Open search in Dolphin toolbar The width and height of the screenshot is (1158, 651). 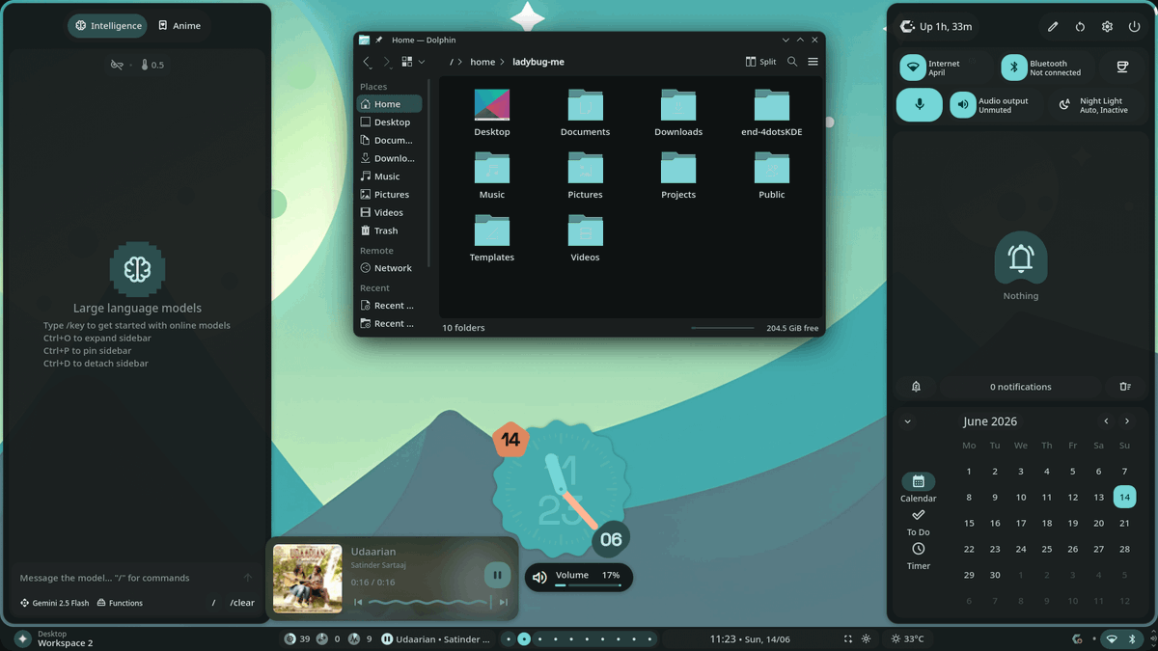click(792, 62)
